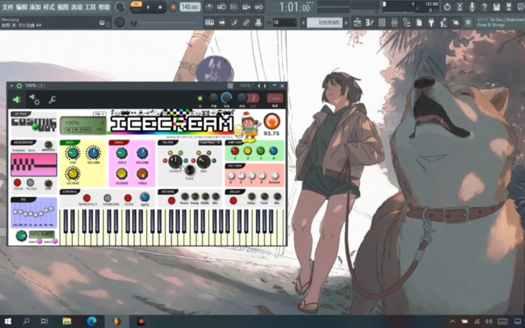
Task: Open the 文件 menu
Action: pos(8,7)
